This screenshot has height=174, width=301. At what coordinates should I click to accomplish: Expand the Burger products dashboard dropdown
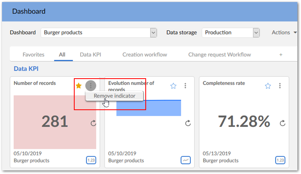click(x=153, y=33)
